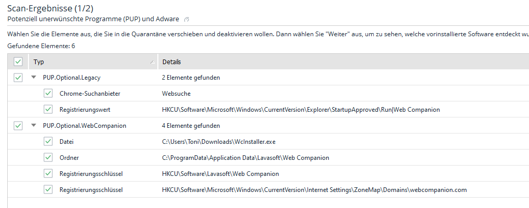The image size is (529, 208).
Task: Click the StartupApproved\Run|Web Companion path
Action: [301, 110]
